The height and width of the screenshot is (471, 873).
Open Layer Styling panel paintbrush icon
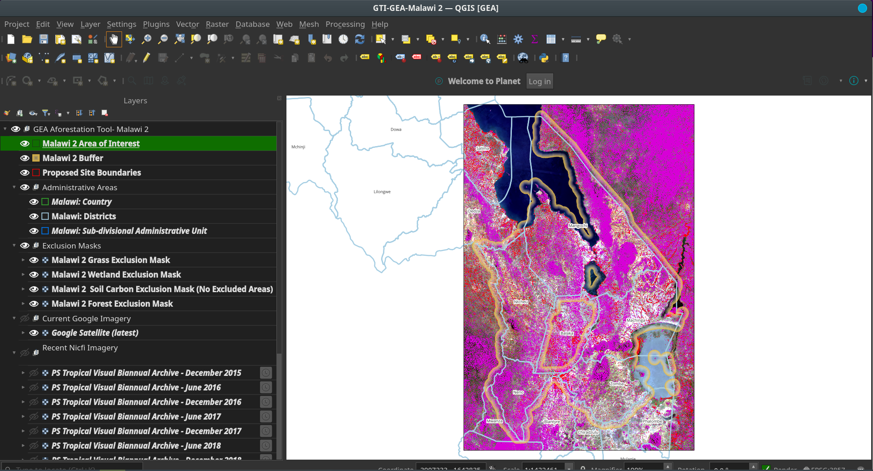click(x=7, y=113)
